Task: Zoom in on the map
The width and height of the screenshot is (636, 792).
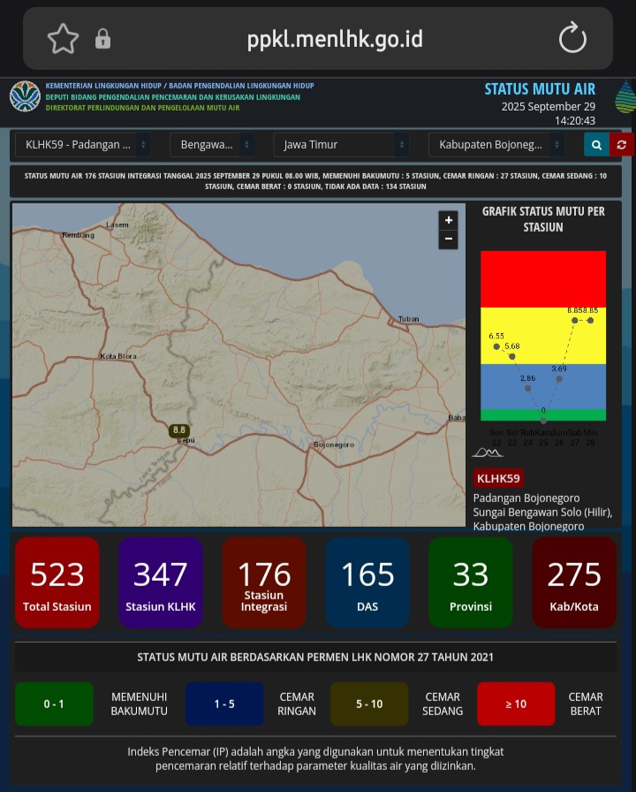Action: coord(449,220)
